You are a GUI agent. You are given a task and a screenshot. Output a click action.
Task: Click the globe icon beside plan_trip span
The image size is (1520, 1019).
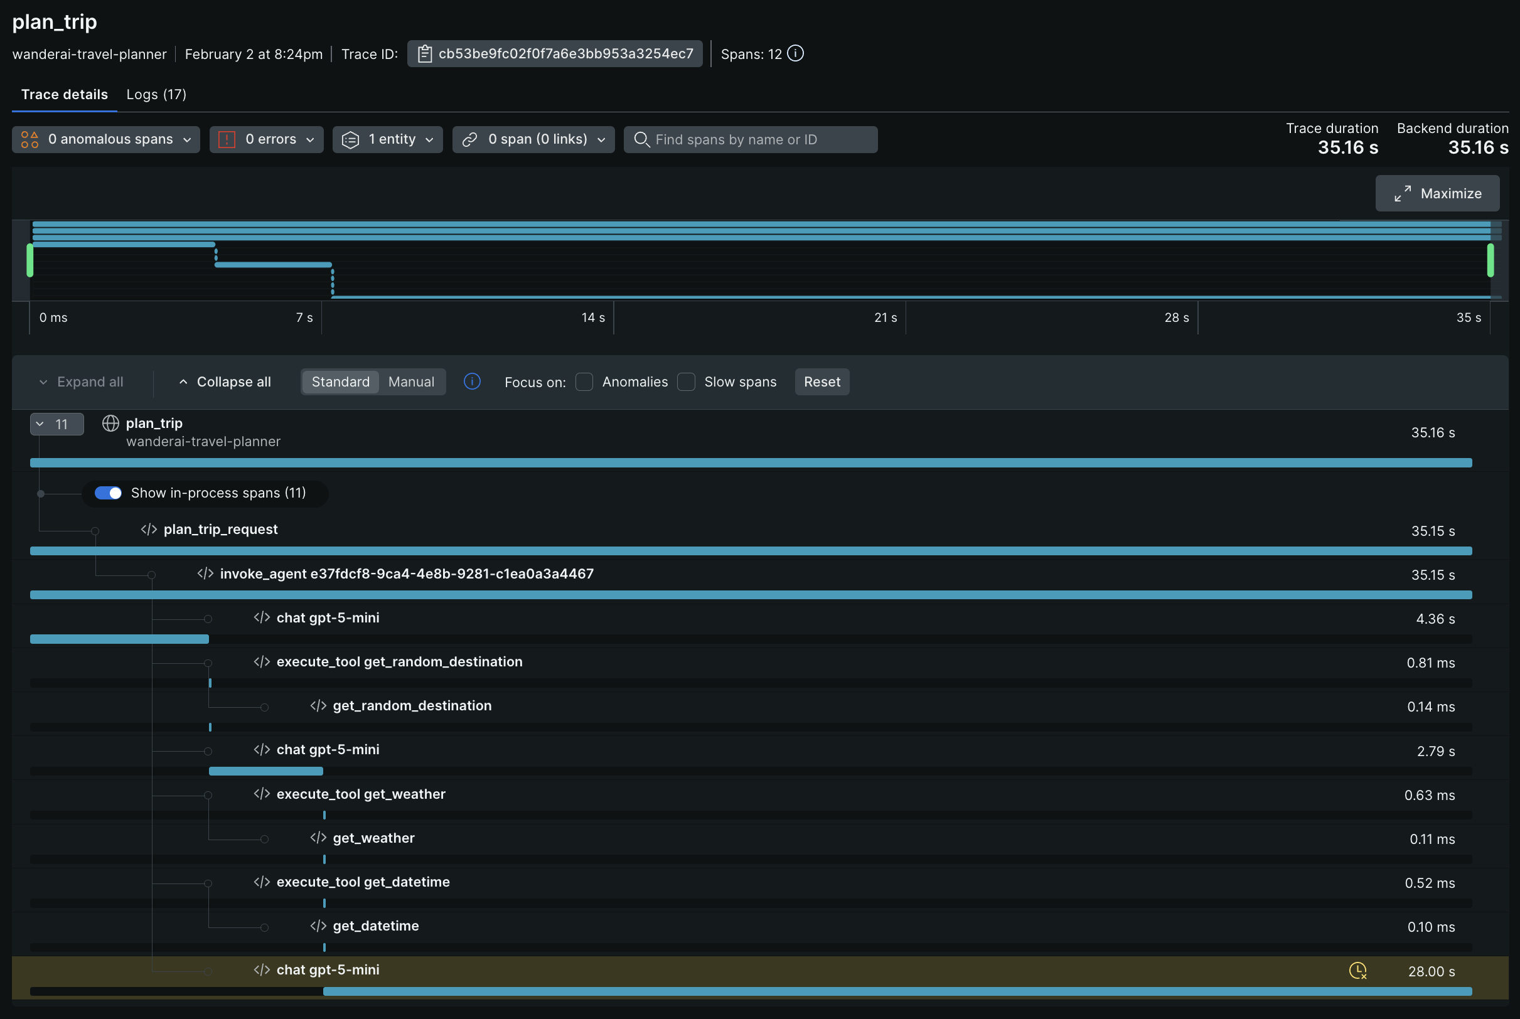110,424
